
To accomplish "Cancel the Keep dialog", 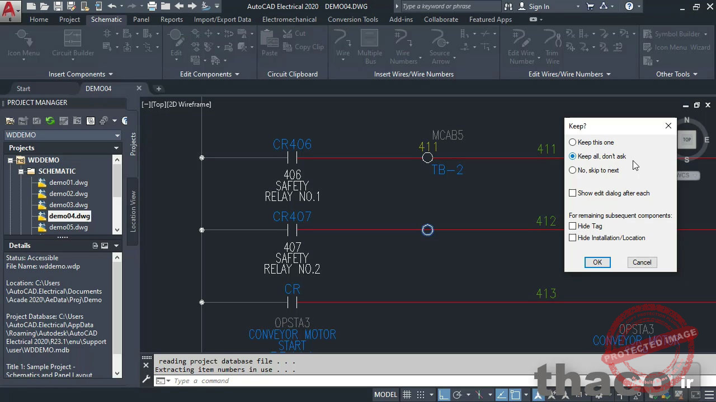I will [x=642, y=262].
